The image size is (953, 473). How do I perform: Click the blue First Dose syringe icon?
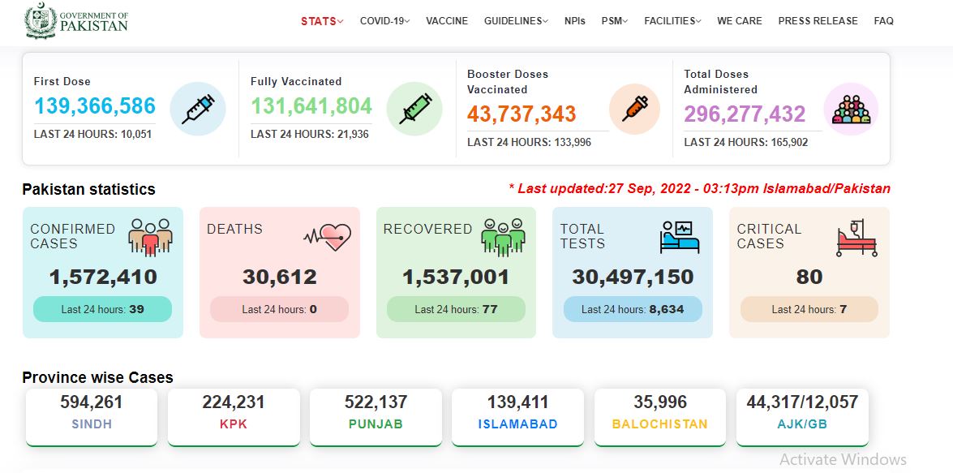point(198,109)
